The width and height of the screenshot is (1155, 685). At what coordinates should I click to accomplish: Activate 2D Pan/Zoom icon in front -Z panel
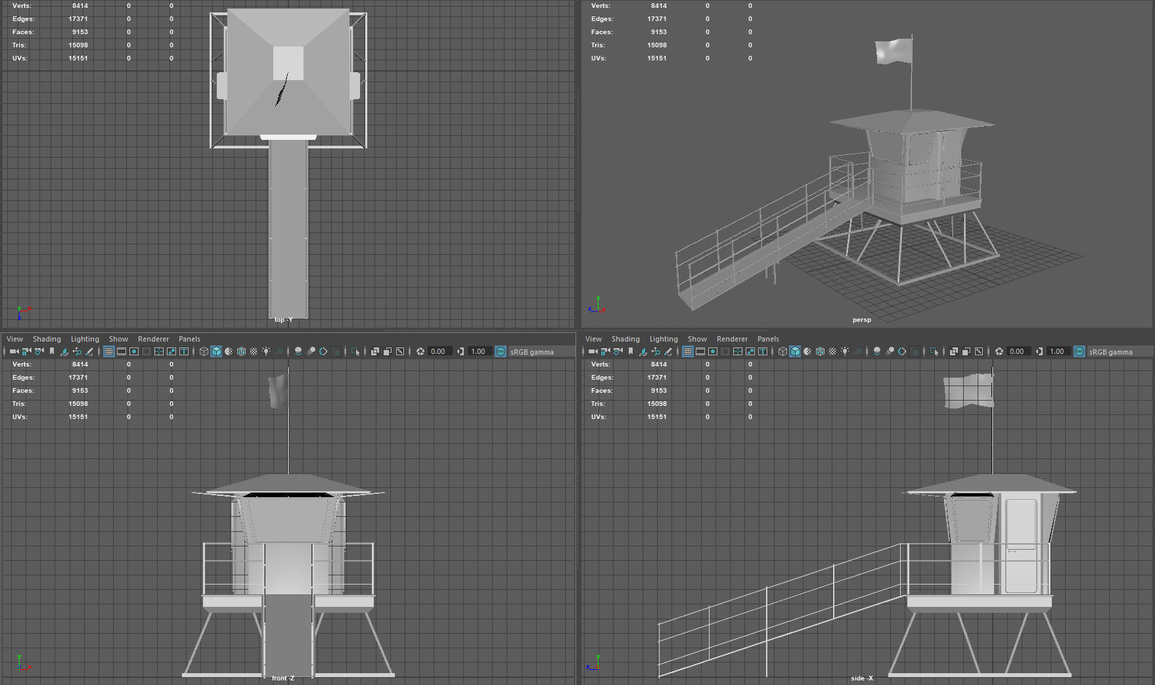(x=77, y=351)
